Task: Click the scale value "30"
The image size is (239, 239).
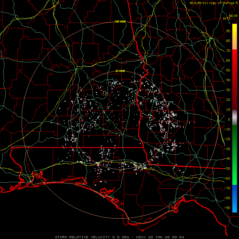Action: 228,90
